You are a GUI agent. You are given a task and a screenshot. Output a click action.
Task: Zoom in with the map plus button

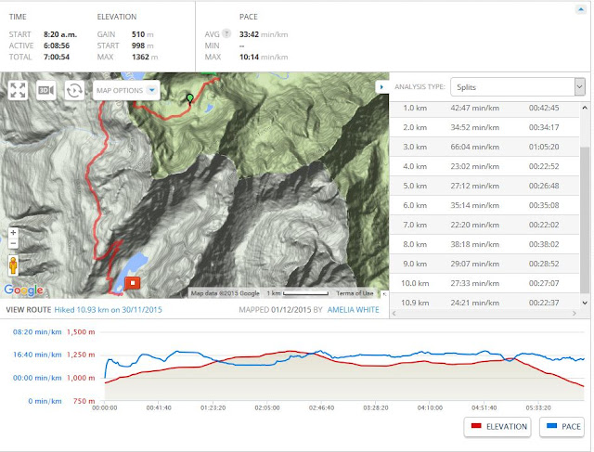(x=13, y=233)
